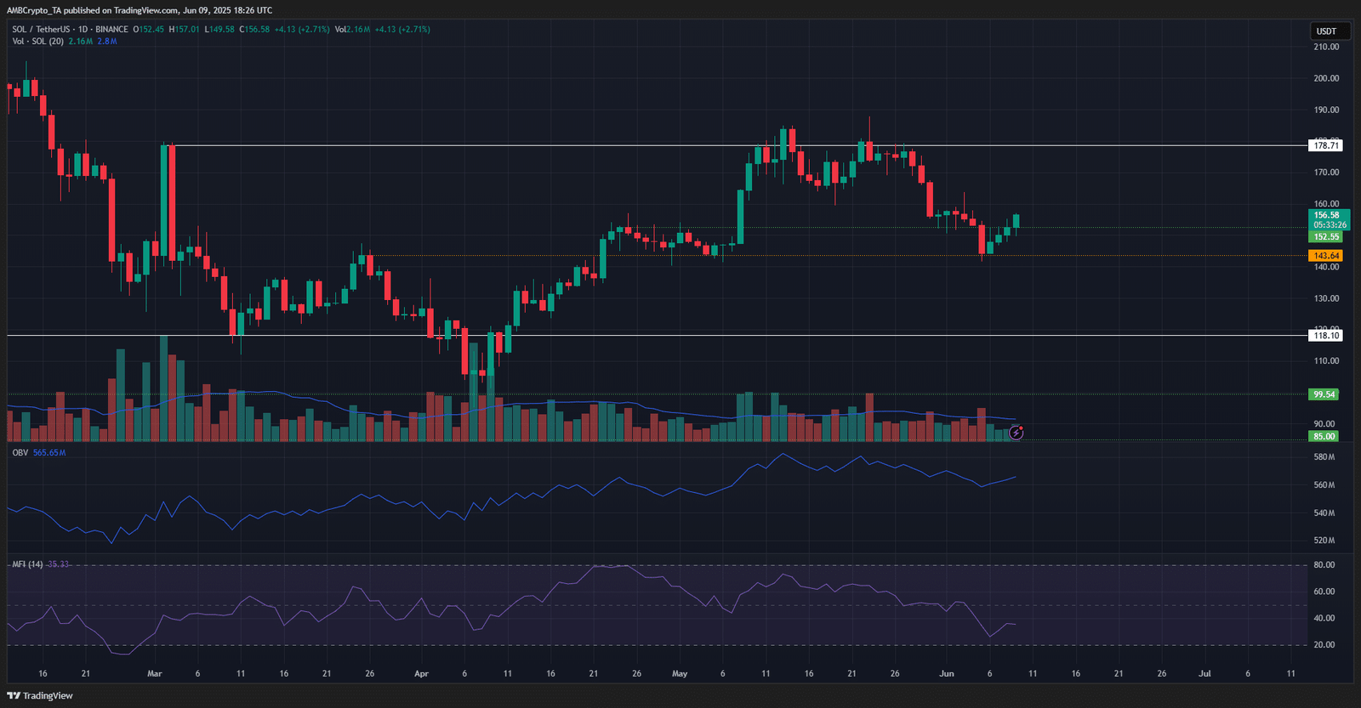Click the horizontal line at 178.71
The height and width of the screenshot is (708, 1361).
tap(740, 145)
